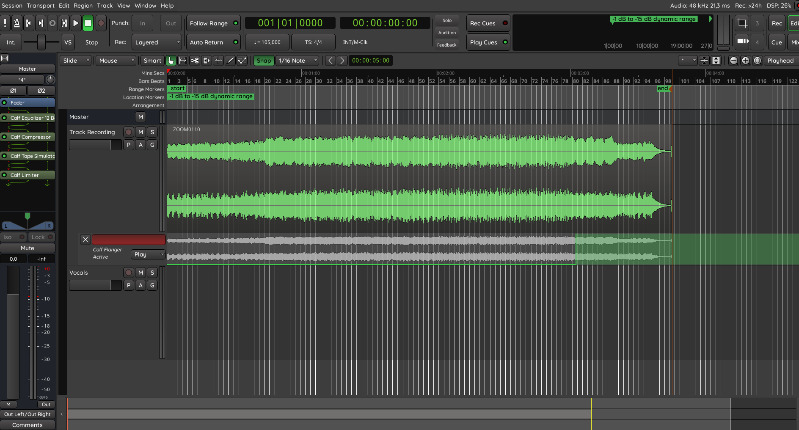Screen dimensions: 799x430
Task: Open the visible tracks count dropdown
Action: (x=687, y=61)
